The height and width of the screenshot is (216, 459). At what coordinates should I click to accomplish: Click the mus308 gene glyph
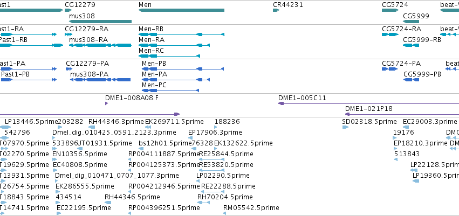point(100,22)
